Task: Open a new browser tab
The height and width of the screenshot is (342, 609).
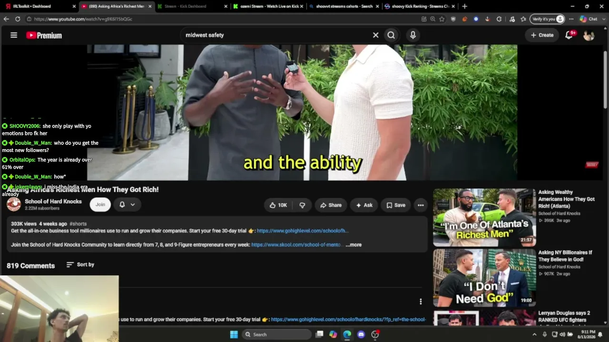Action: (x=464, y=6)
